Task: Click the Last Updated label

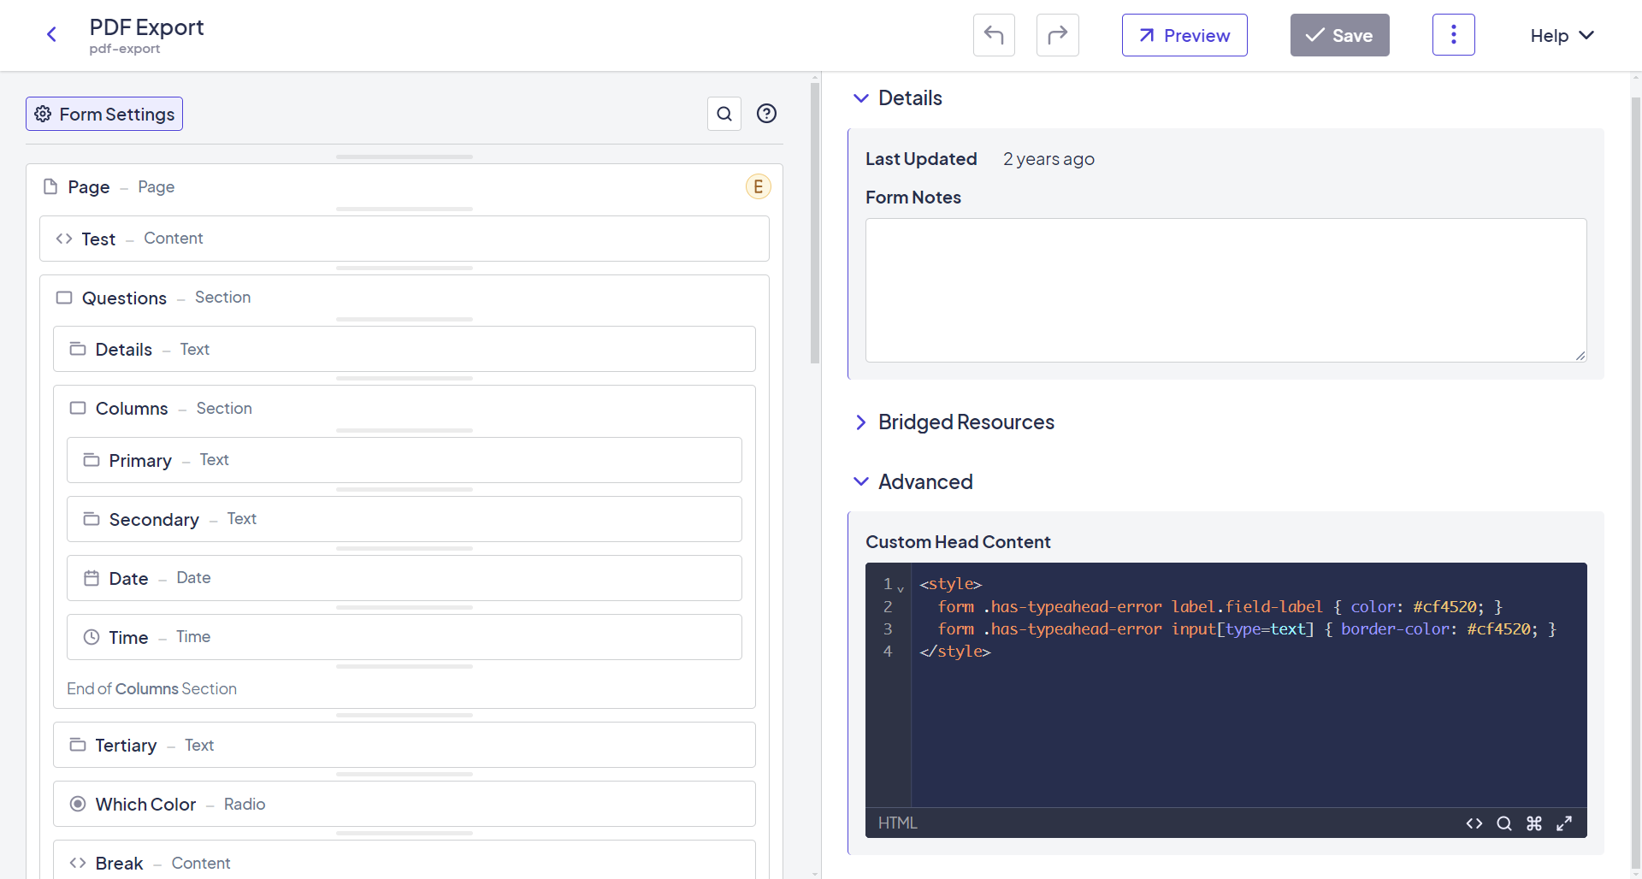Action: pos(921,159)
